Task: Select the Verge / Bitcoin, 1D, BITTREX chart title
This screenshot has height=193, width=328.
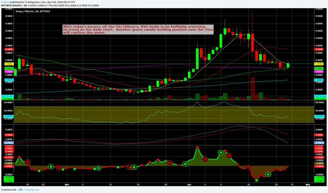Action: tap(33, 11)
